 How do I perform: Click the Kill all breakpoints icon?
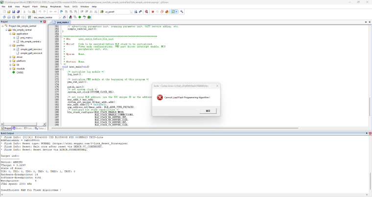(167, 12)
